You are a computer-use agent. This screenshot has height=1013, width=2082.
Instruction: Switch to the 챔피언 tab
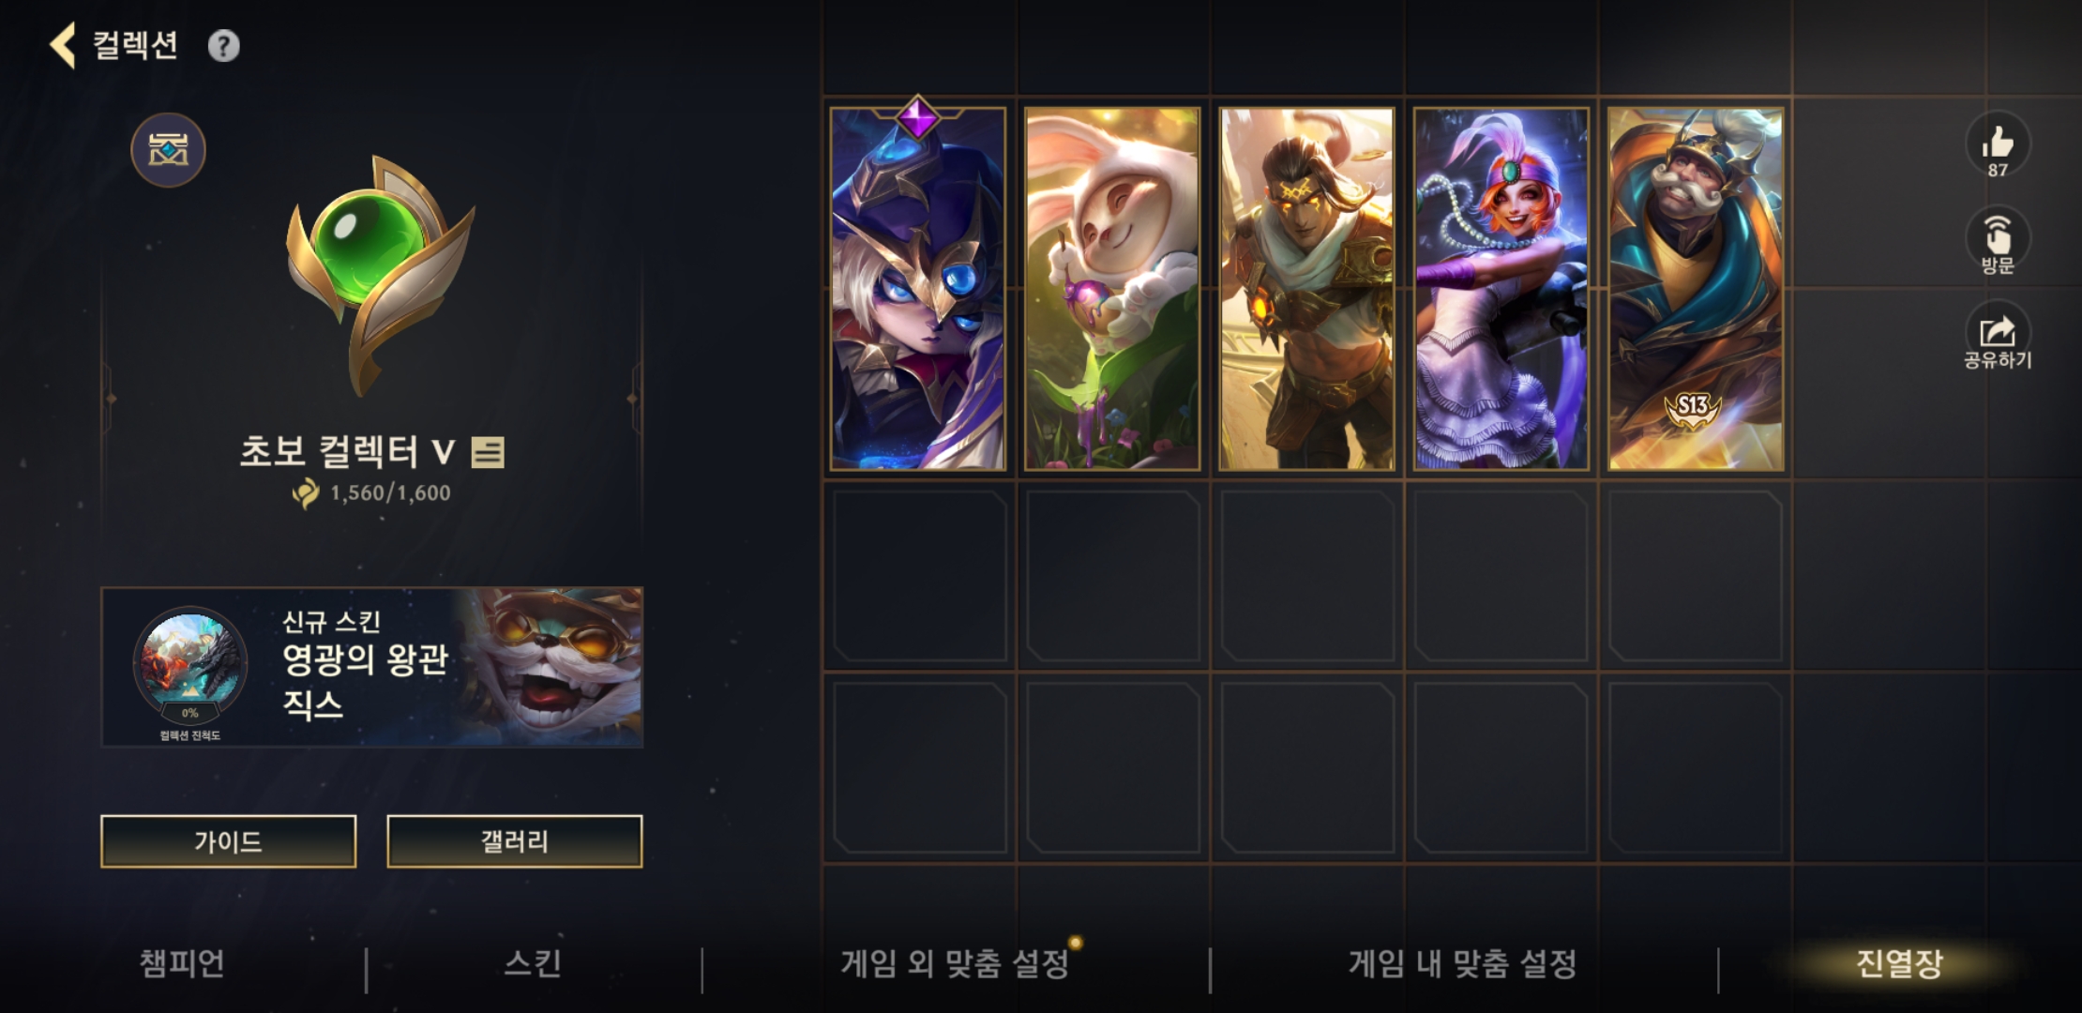182,963
